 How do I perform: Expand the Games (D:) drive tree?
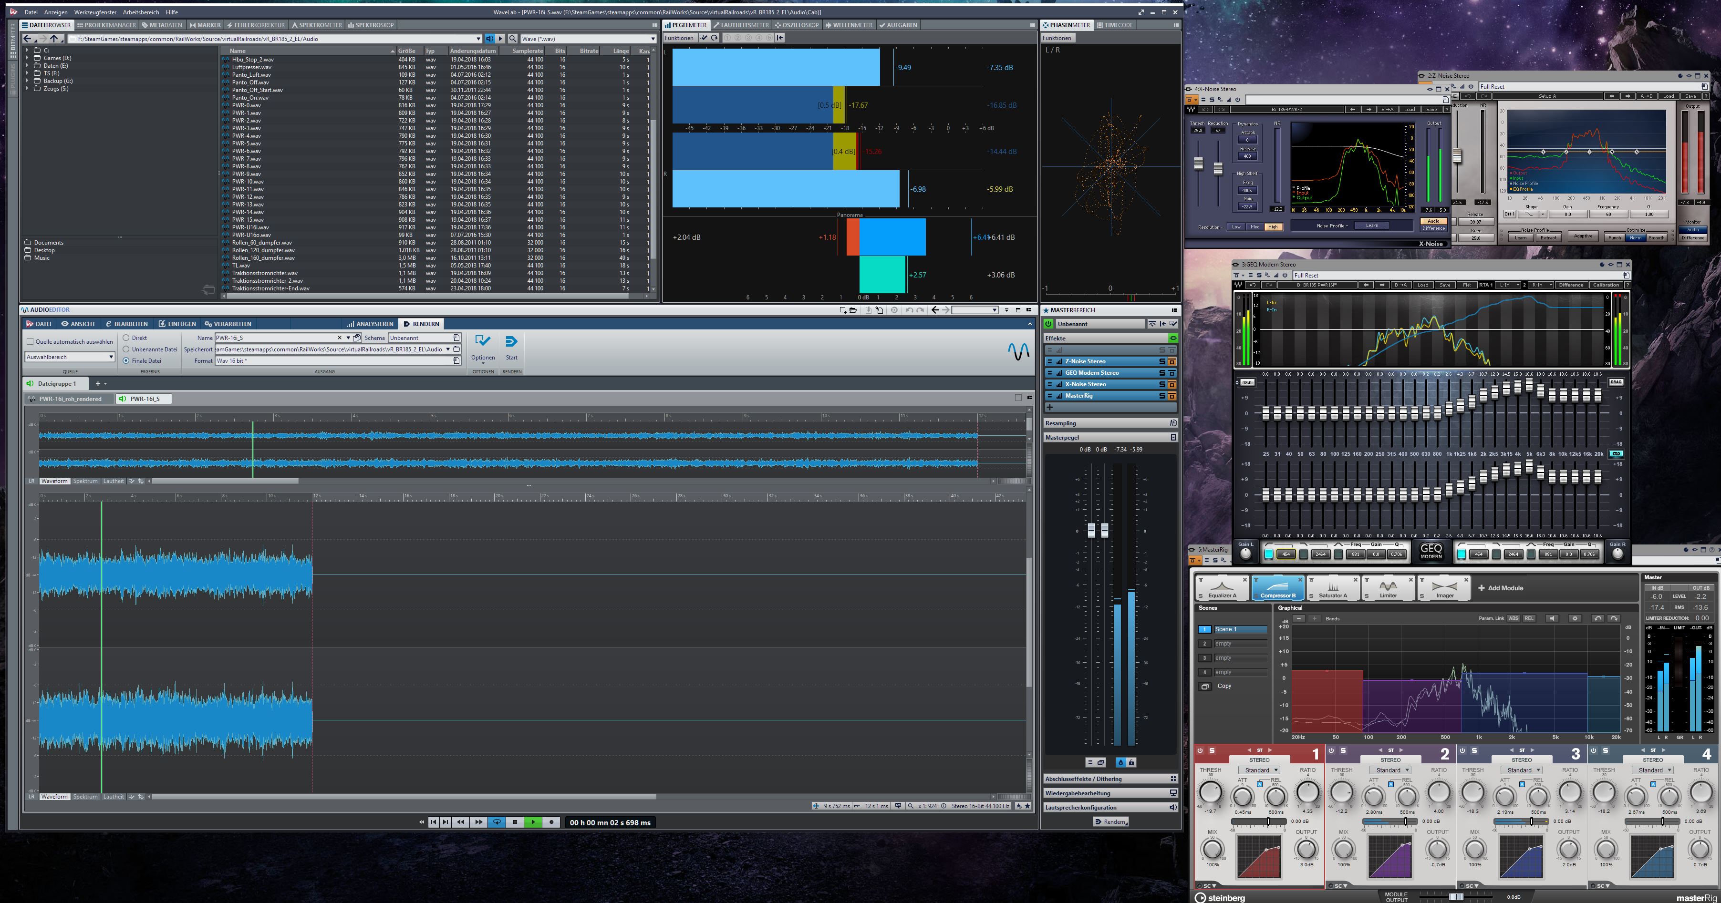coord(27,58)
